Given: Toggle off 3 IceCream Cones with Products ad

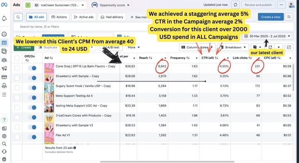Looking at the screenshot, I should [32, 117].
